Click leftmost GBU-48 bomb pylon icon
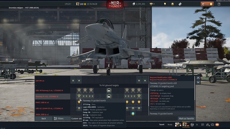 (x=79, y=90)
